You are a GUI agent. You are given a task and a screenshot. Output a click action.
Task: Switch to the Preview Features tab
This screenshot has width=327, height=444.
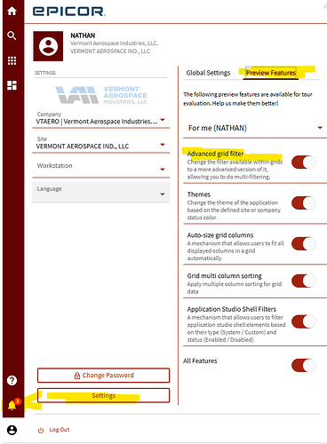271,73
